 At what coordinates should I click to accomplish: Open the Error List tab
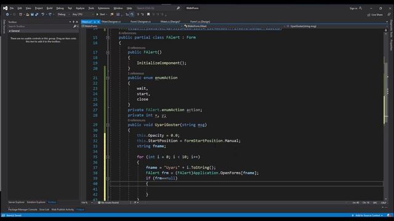(44, 209)
